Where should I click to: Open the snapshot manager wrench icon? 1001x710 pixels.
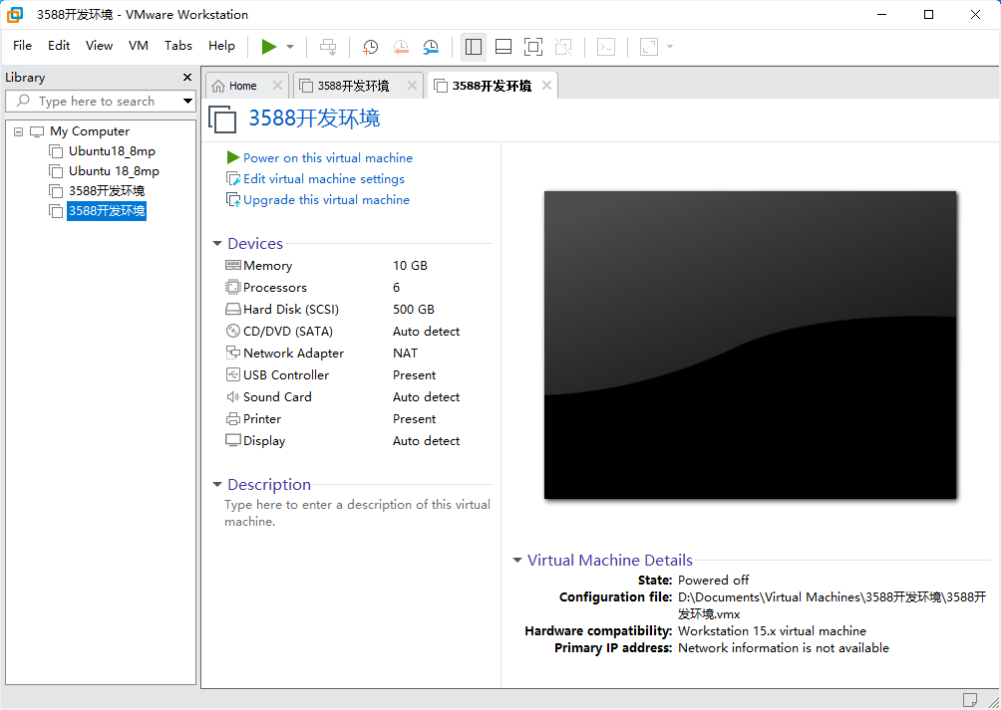[x=431, y=47]
